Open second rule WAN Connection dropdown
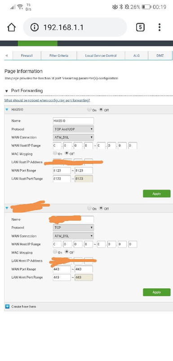Screen dimensions: 173x361 73,236
